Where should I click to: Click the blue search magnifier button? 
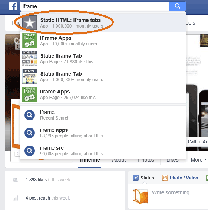178,6
